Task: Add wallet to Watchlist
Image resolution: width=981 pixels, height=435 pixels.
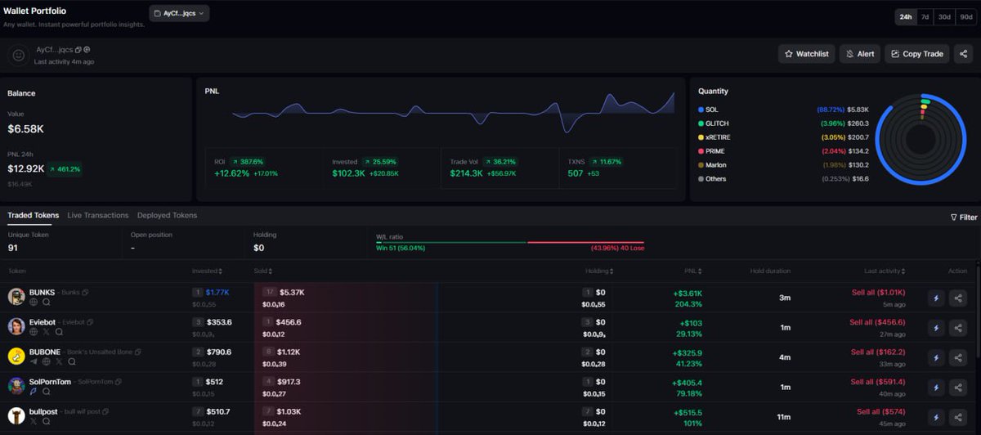Action: click(x=806, y=54)
